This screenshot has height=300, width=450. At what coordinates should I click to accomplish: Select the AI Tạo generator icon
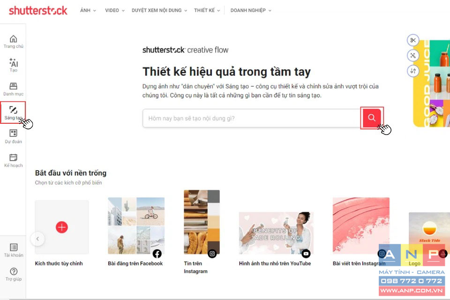click(13, 65)
